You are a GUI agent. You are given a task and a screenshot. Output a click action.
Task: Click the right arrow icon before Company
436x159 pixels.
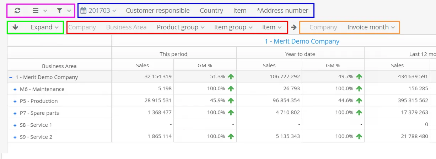294,27
